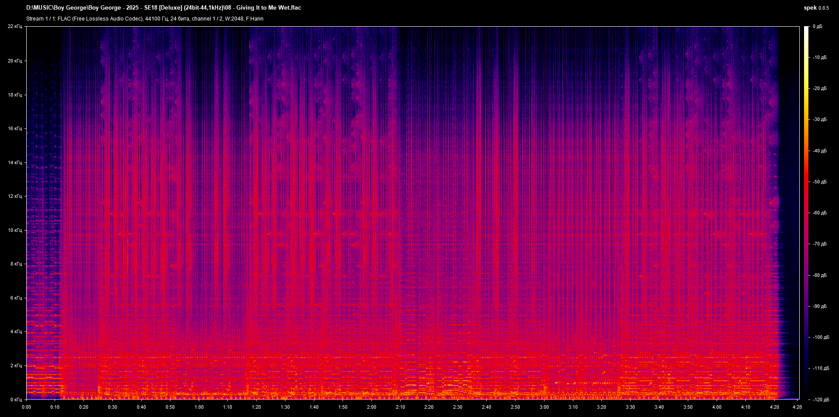Click the '4 кГц' frequency label
Screen dimensions: 839x417
point(16,331)
